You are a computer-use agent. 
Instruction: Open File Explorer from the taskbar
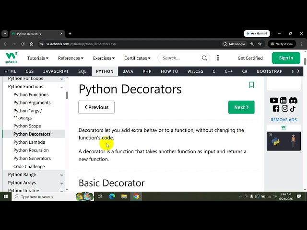click(124, 196)
